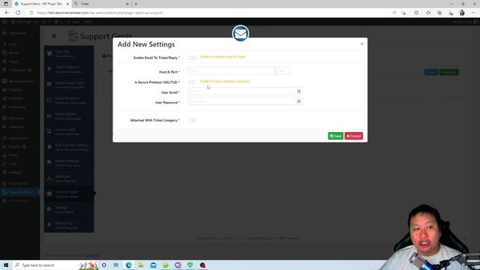Focus the User Password field
Image resolution: width=480 pixels, height=270 pixels.
[x=241, y=101]
